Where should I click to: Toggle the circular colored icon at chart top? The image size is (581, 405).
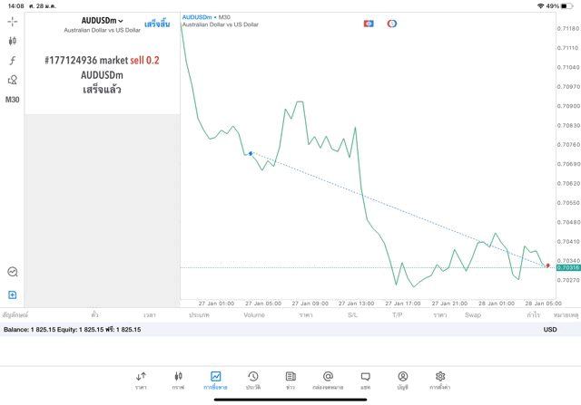[392, 24]
